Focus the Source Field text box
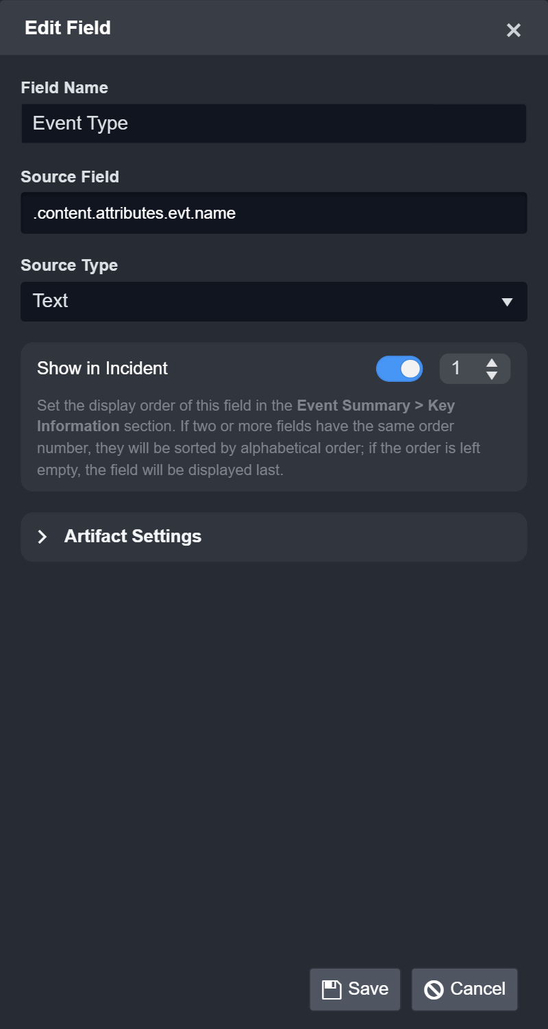Viewport: 548px width, 1029px height. [274, 213]
